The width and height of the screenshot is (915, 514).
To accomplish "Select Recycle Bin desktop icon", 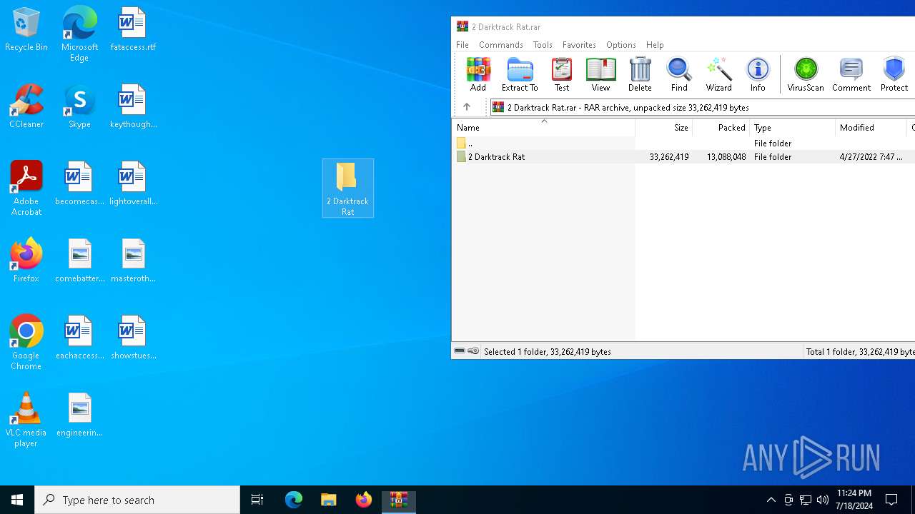I will [26, 30].
